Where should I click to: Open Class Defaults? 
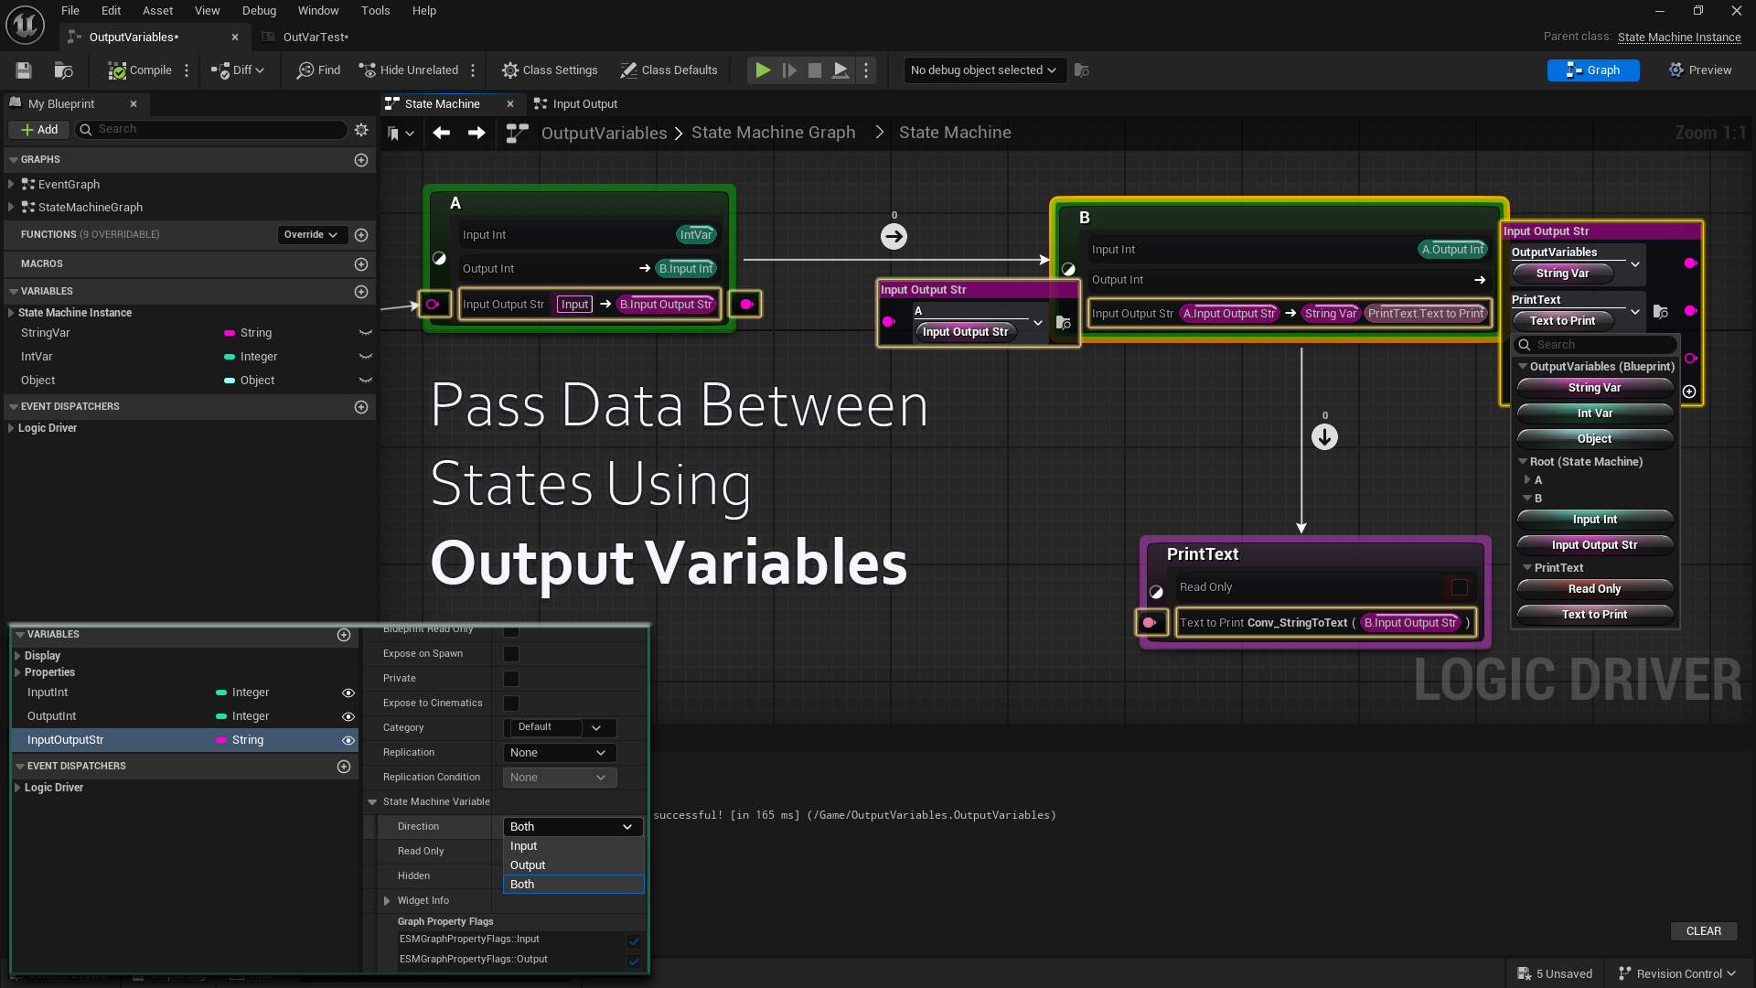[x=669, y=70]
